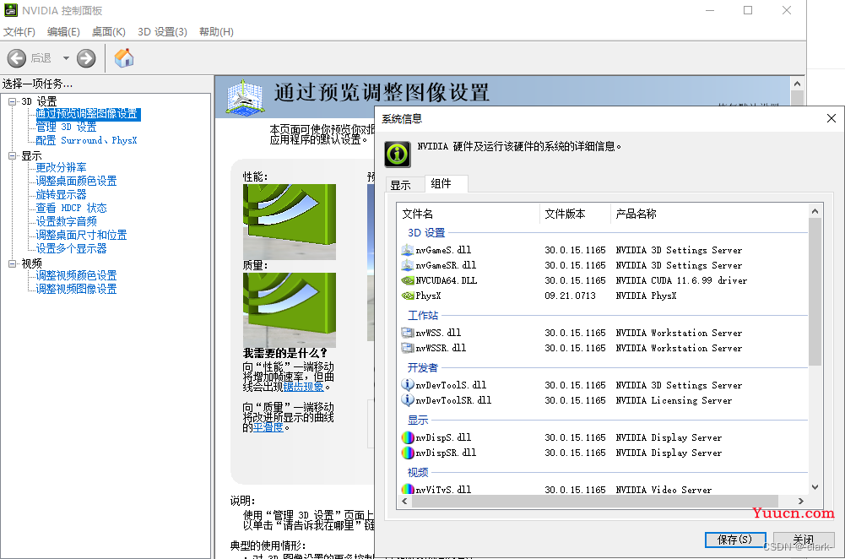
Task: Click the nvDispS.dll color sphere icon
Action: pos(408,437)
